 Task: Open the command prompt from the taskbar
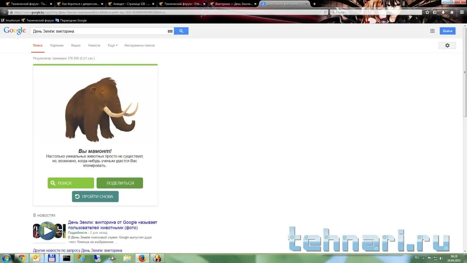tap(67, 258)
